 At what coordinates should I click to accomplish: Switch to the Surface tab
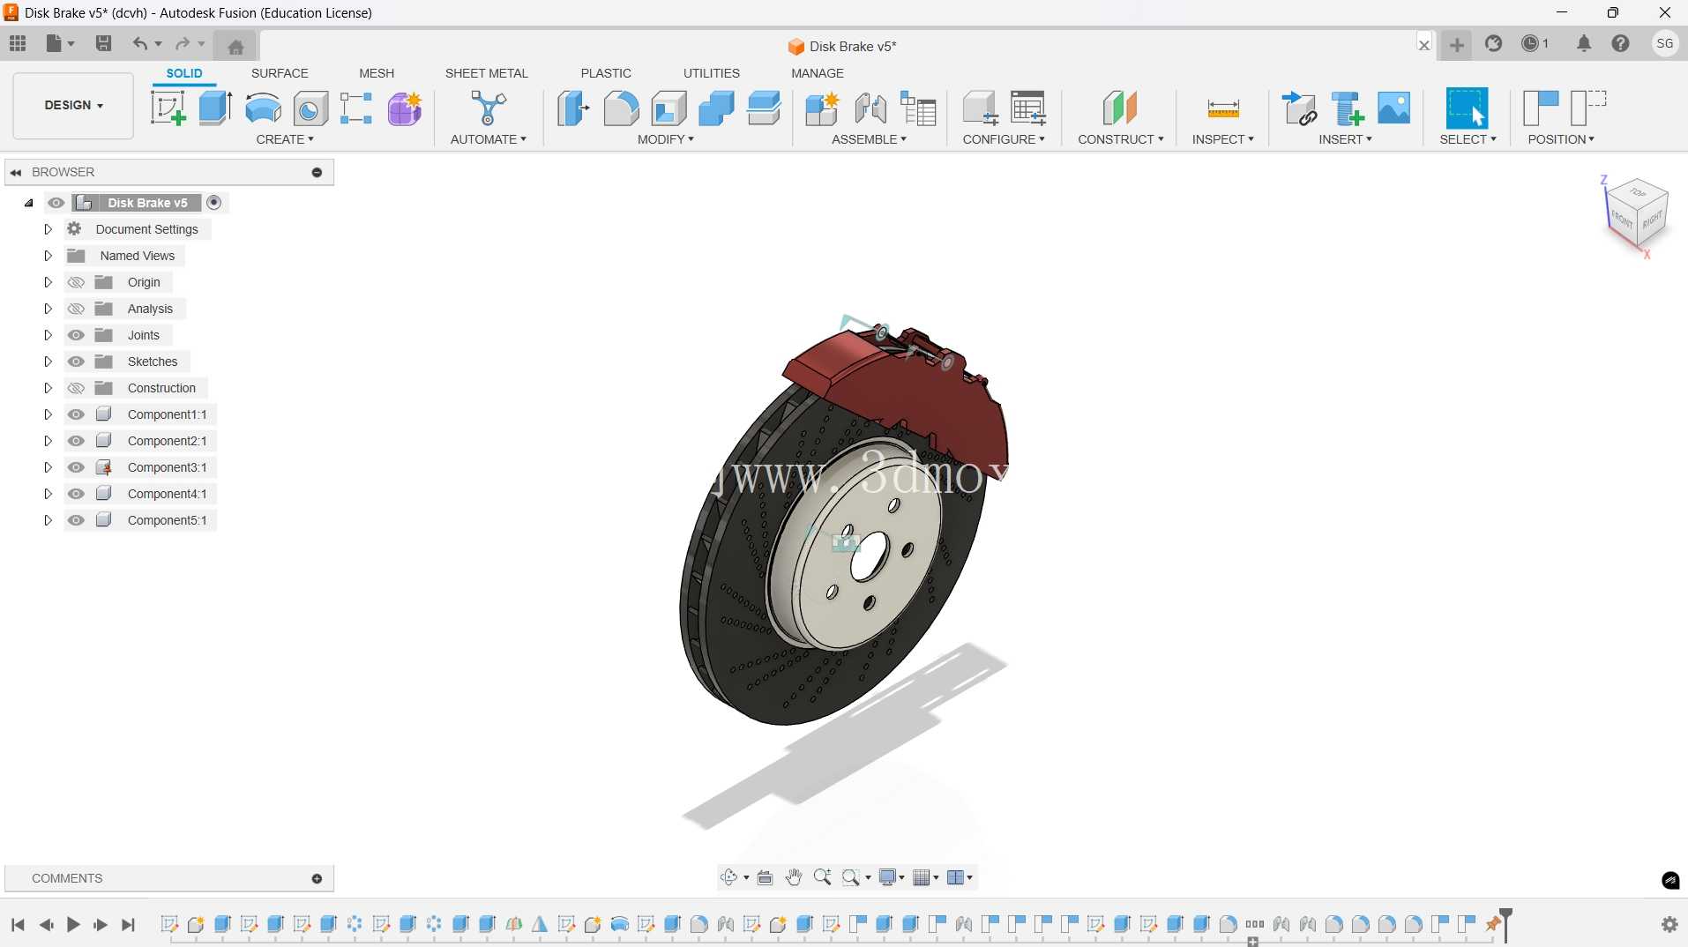click(x=280, y=73)
